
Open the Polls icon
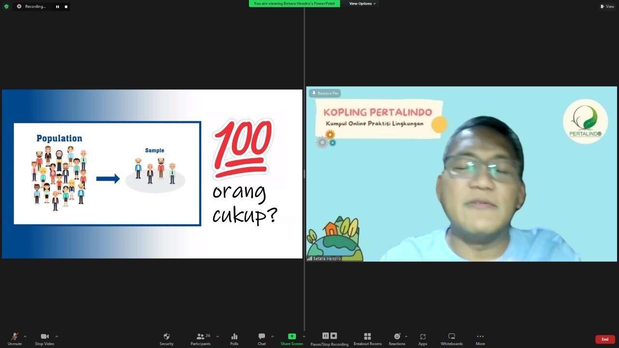(x=234, y=337)
